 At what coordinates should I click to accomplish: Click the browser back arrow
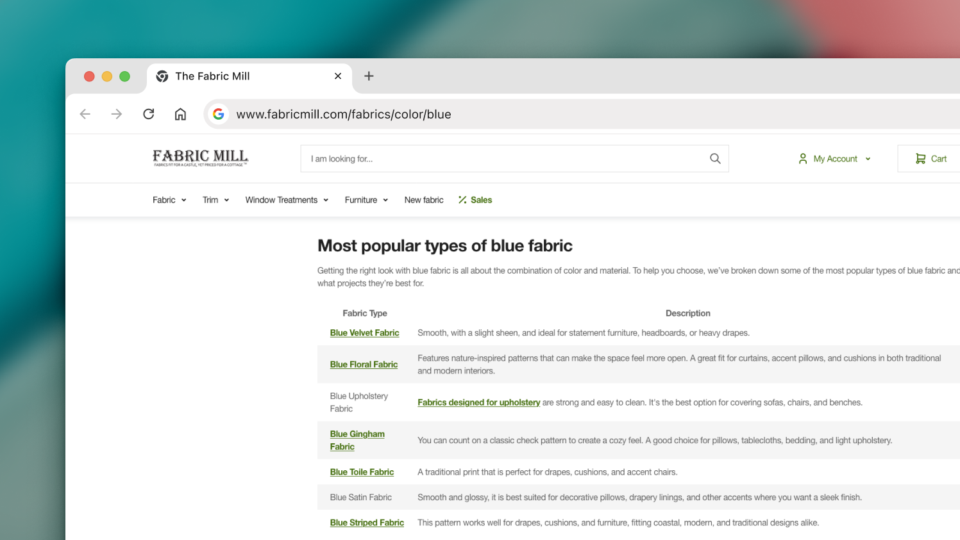[x=85, y=114]
